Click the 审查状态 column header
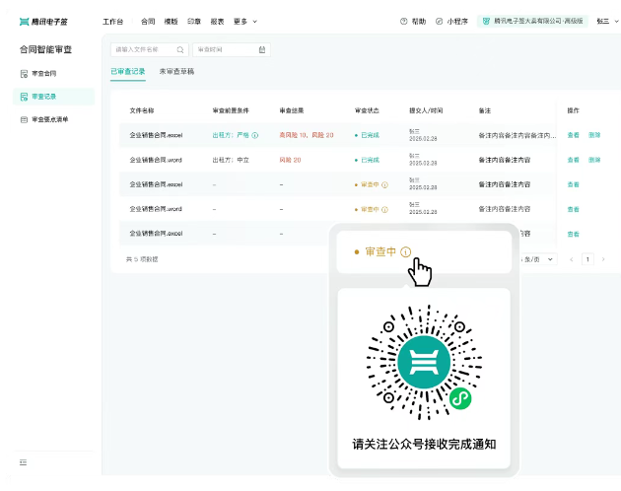621x491 pixels. [x=367, y=110]
